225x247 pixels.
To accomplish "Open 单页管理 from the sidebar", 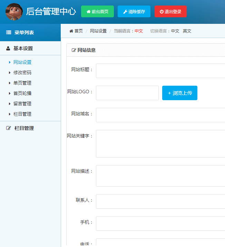I will point(22,83).
